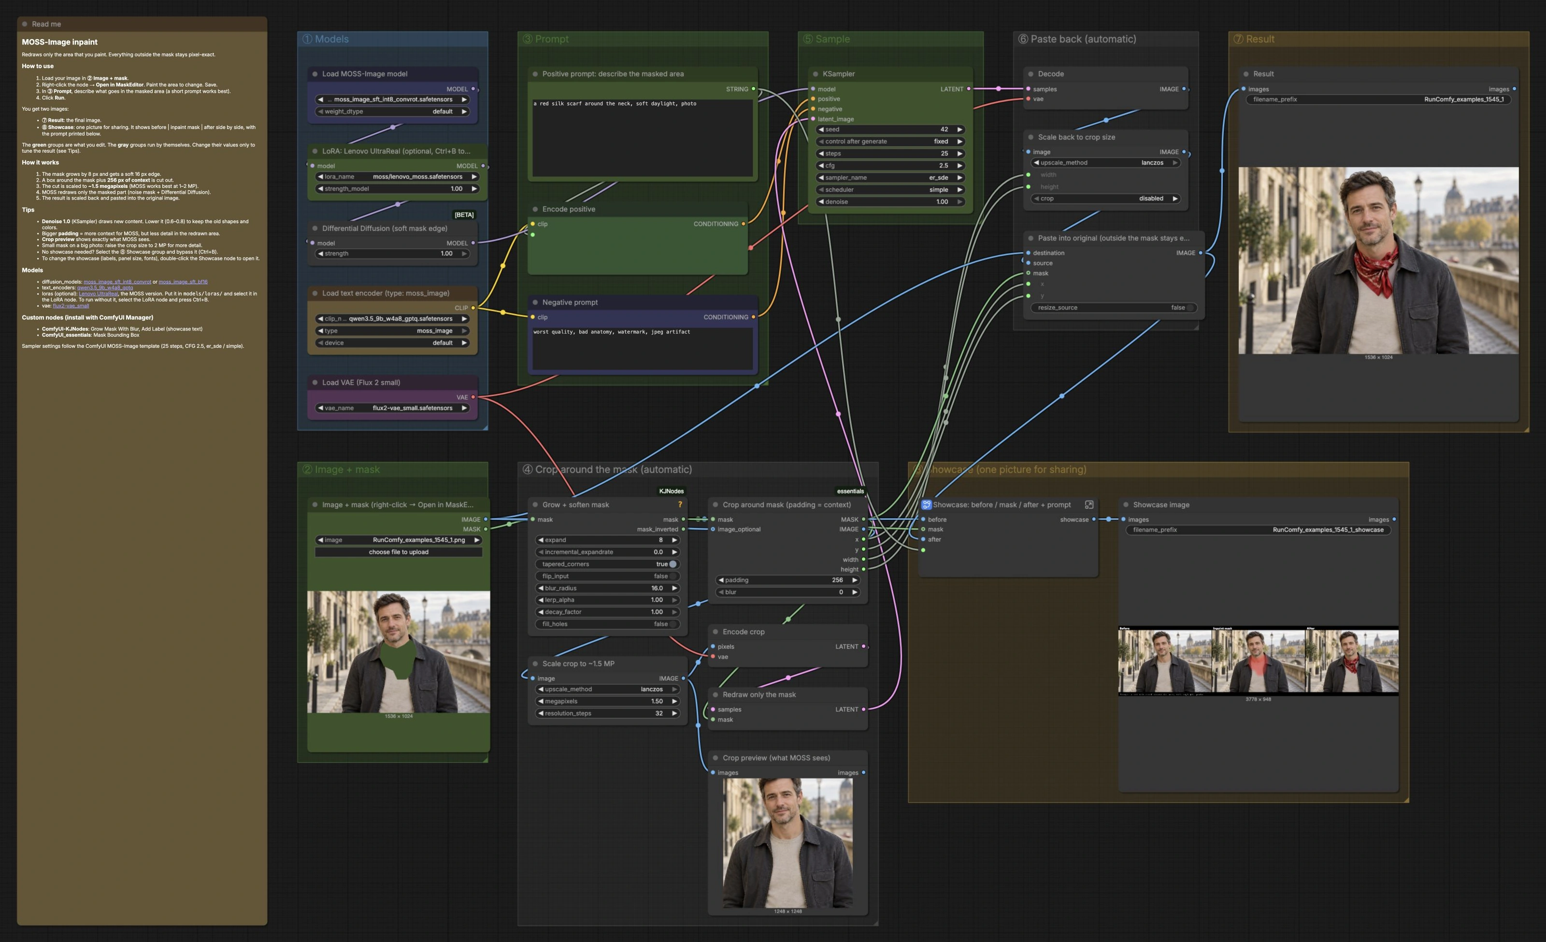Open help on Grow + soften mask node

pos(679,504)
